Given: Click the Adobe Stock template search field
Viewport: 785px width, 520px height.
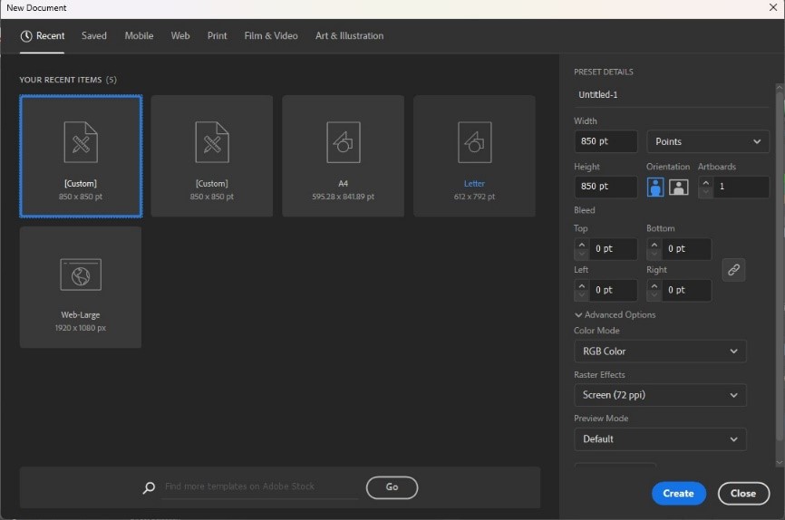Looking at the screenshot, I should tap(260, 486).
